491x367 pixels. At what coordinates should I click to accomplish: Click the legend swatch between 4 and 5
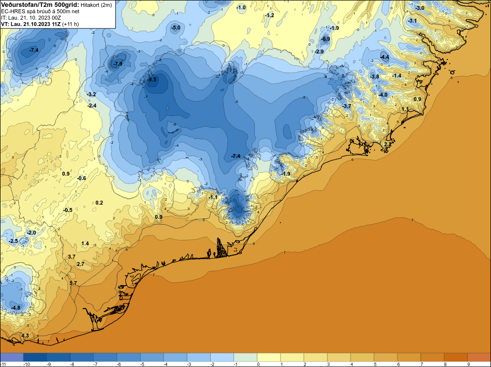pos(362,357)
